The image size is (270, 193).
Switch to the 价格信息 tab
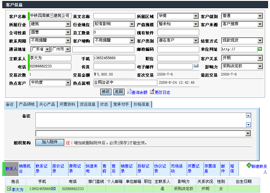(141, 104)
